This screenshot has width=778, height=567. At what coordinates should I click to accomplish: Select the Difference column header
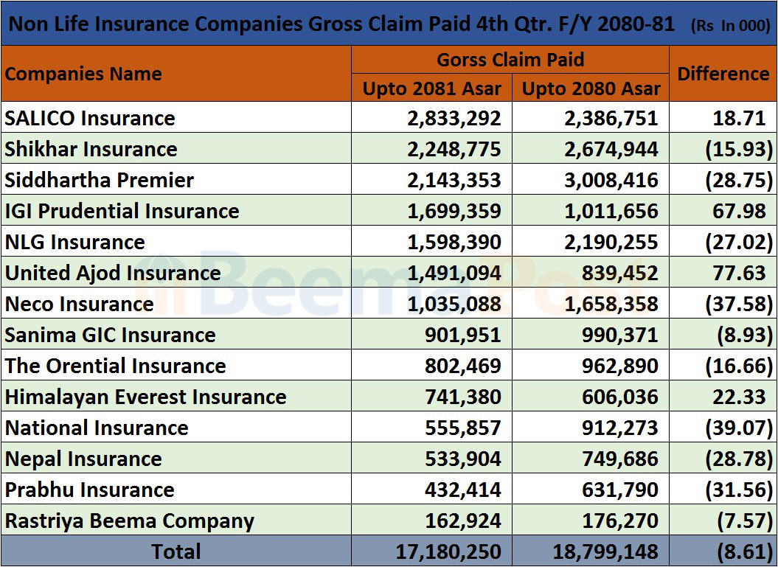click(x=723, y=74)
